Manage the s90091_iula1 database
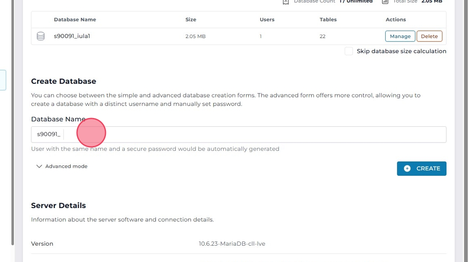Viewport: 469px width, 262px height. click(400, 36)
